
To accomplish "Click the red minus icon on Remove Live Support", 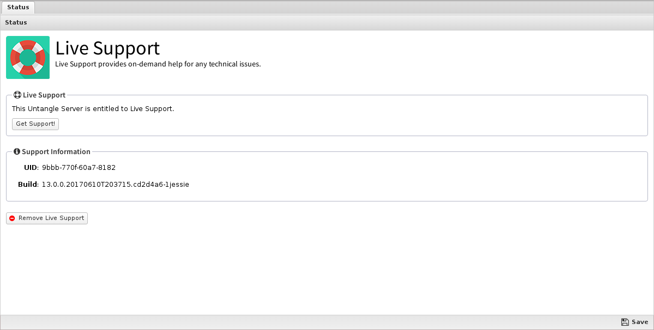I will coord(12,218).
